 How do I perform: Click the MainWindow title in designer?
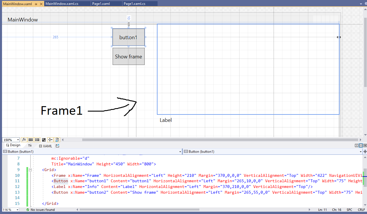point(23,20)
